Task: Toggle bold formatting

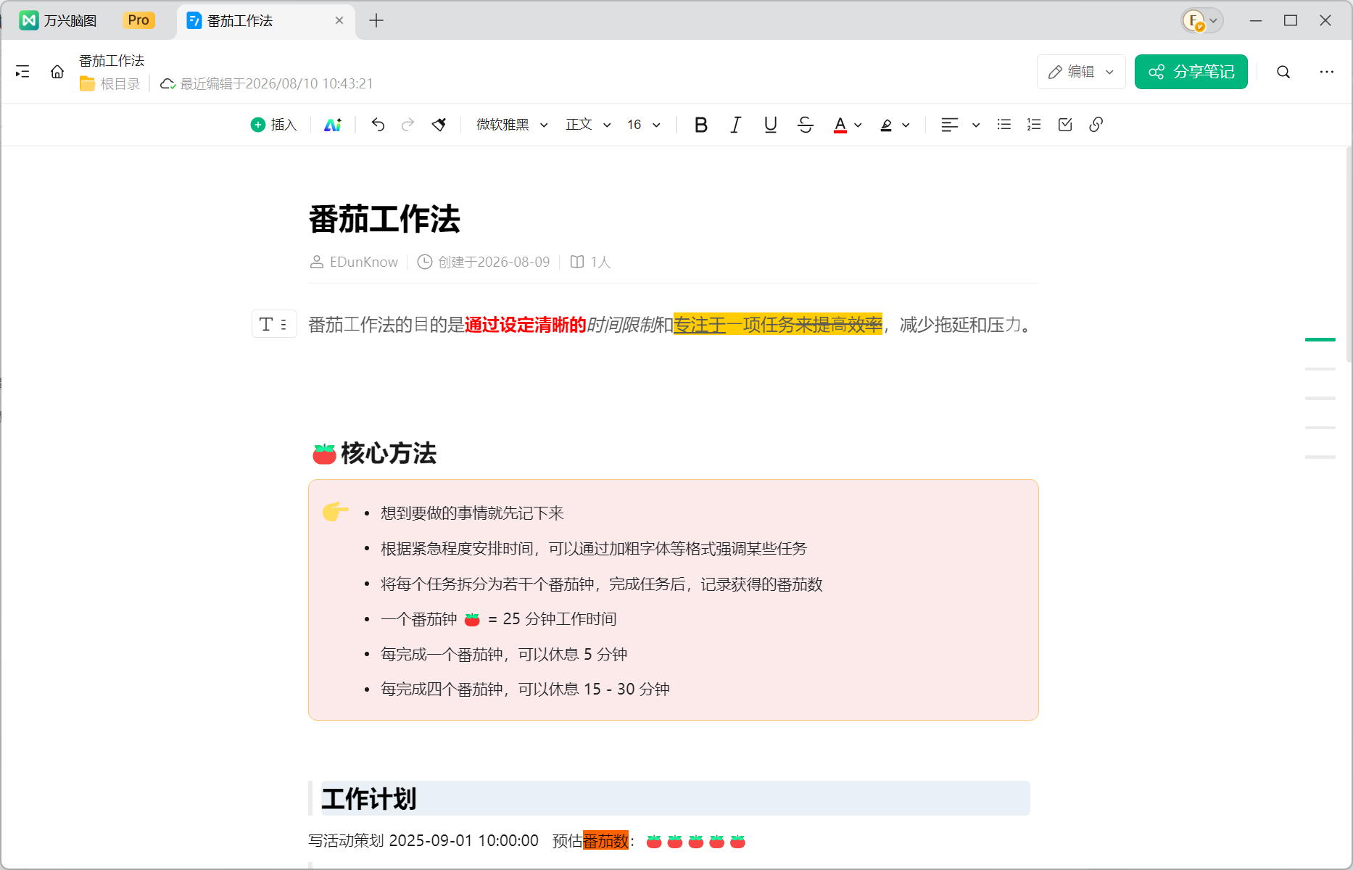Action: click(x=700, y=125)
